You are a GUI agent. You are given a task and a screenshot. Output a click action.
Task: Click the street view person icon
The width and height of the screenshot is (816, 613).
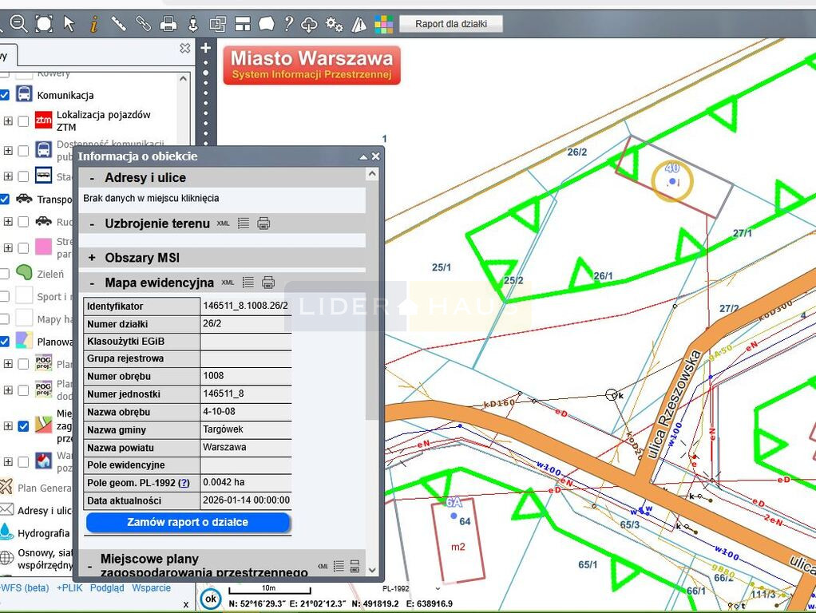tap(193, 24)
